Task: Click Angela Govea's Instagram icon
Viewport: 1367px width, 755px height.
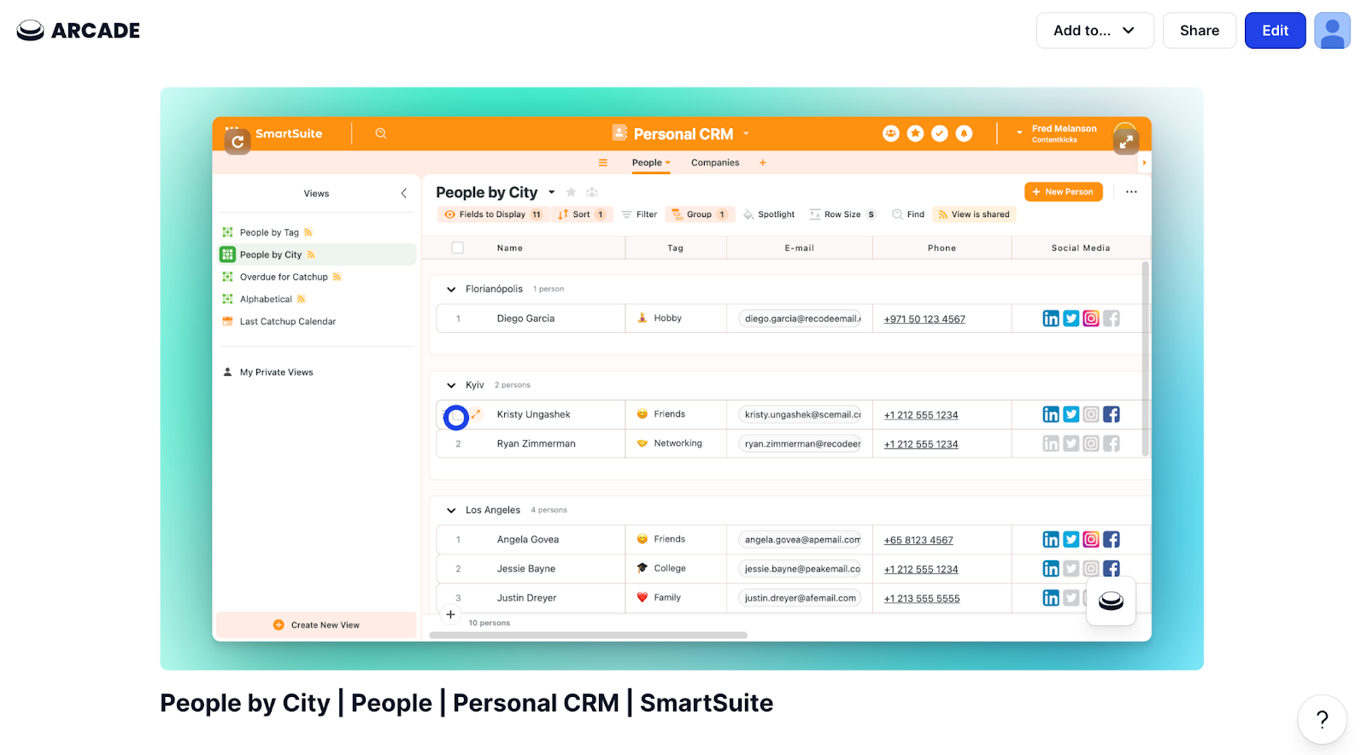Action: click(x=1091, y=540)
